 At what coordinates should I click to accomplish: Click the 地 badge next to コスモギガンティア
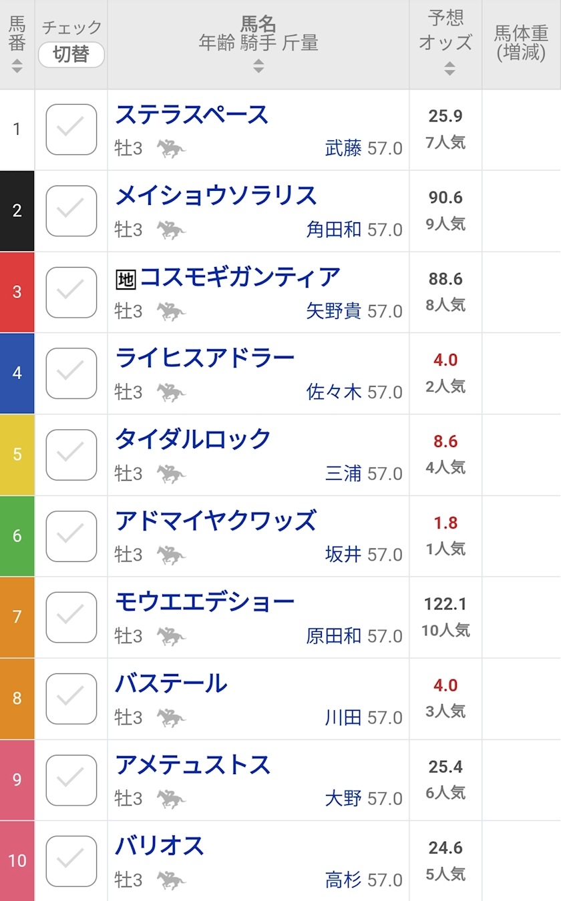pos(126,279)
